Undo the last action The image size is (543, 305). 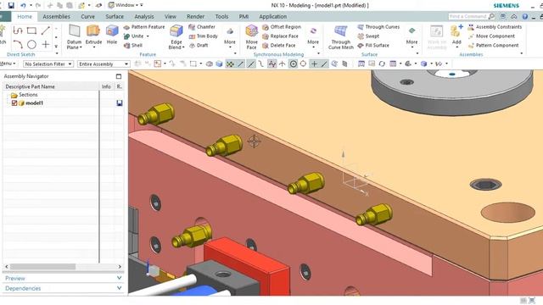coord(23,5)
